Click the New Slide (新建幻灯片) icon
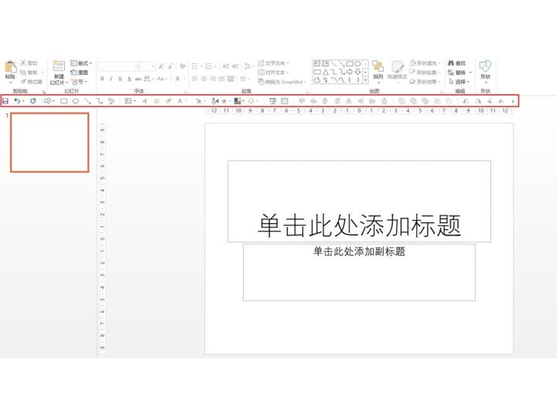This screenshot has height=417, width=557. 59,66
